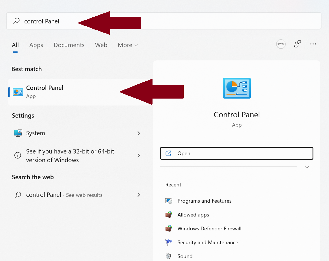Switch to the Apps tab
Viewport: 329px width, 261px height.
pos(36,45)
